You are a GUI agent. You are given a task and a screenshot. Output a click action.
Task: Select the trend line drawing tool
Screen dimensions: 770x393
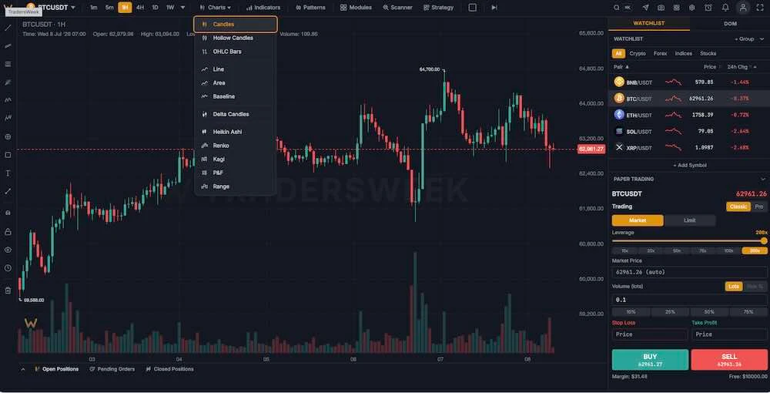click(8, 28)
